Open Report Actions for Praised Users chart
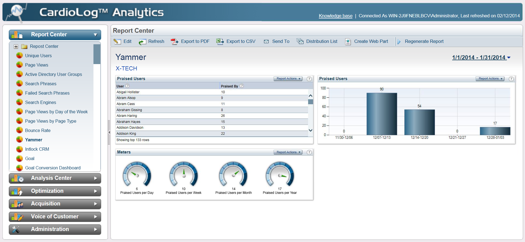 (x=490, y=79)
